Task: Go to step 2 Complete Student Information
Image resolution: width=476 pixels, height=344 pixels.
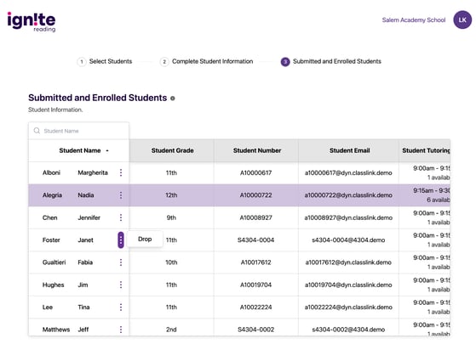Action: [206, 61]
